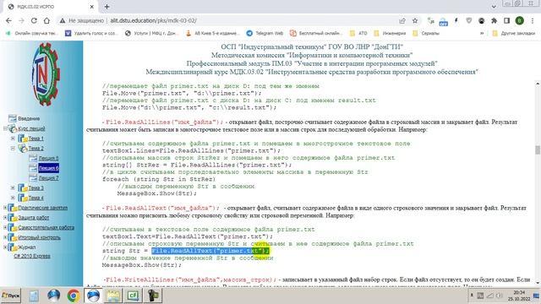The width and height of the screenshot is (541, 304).
Task: Reload the current page
Action: pos(34,20)
